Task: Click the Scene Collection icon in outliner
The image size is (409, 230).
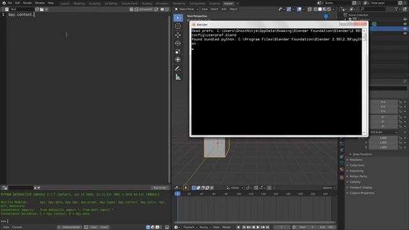Action: pos(345,15)
